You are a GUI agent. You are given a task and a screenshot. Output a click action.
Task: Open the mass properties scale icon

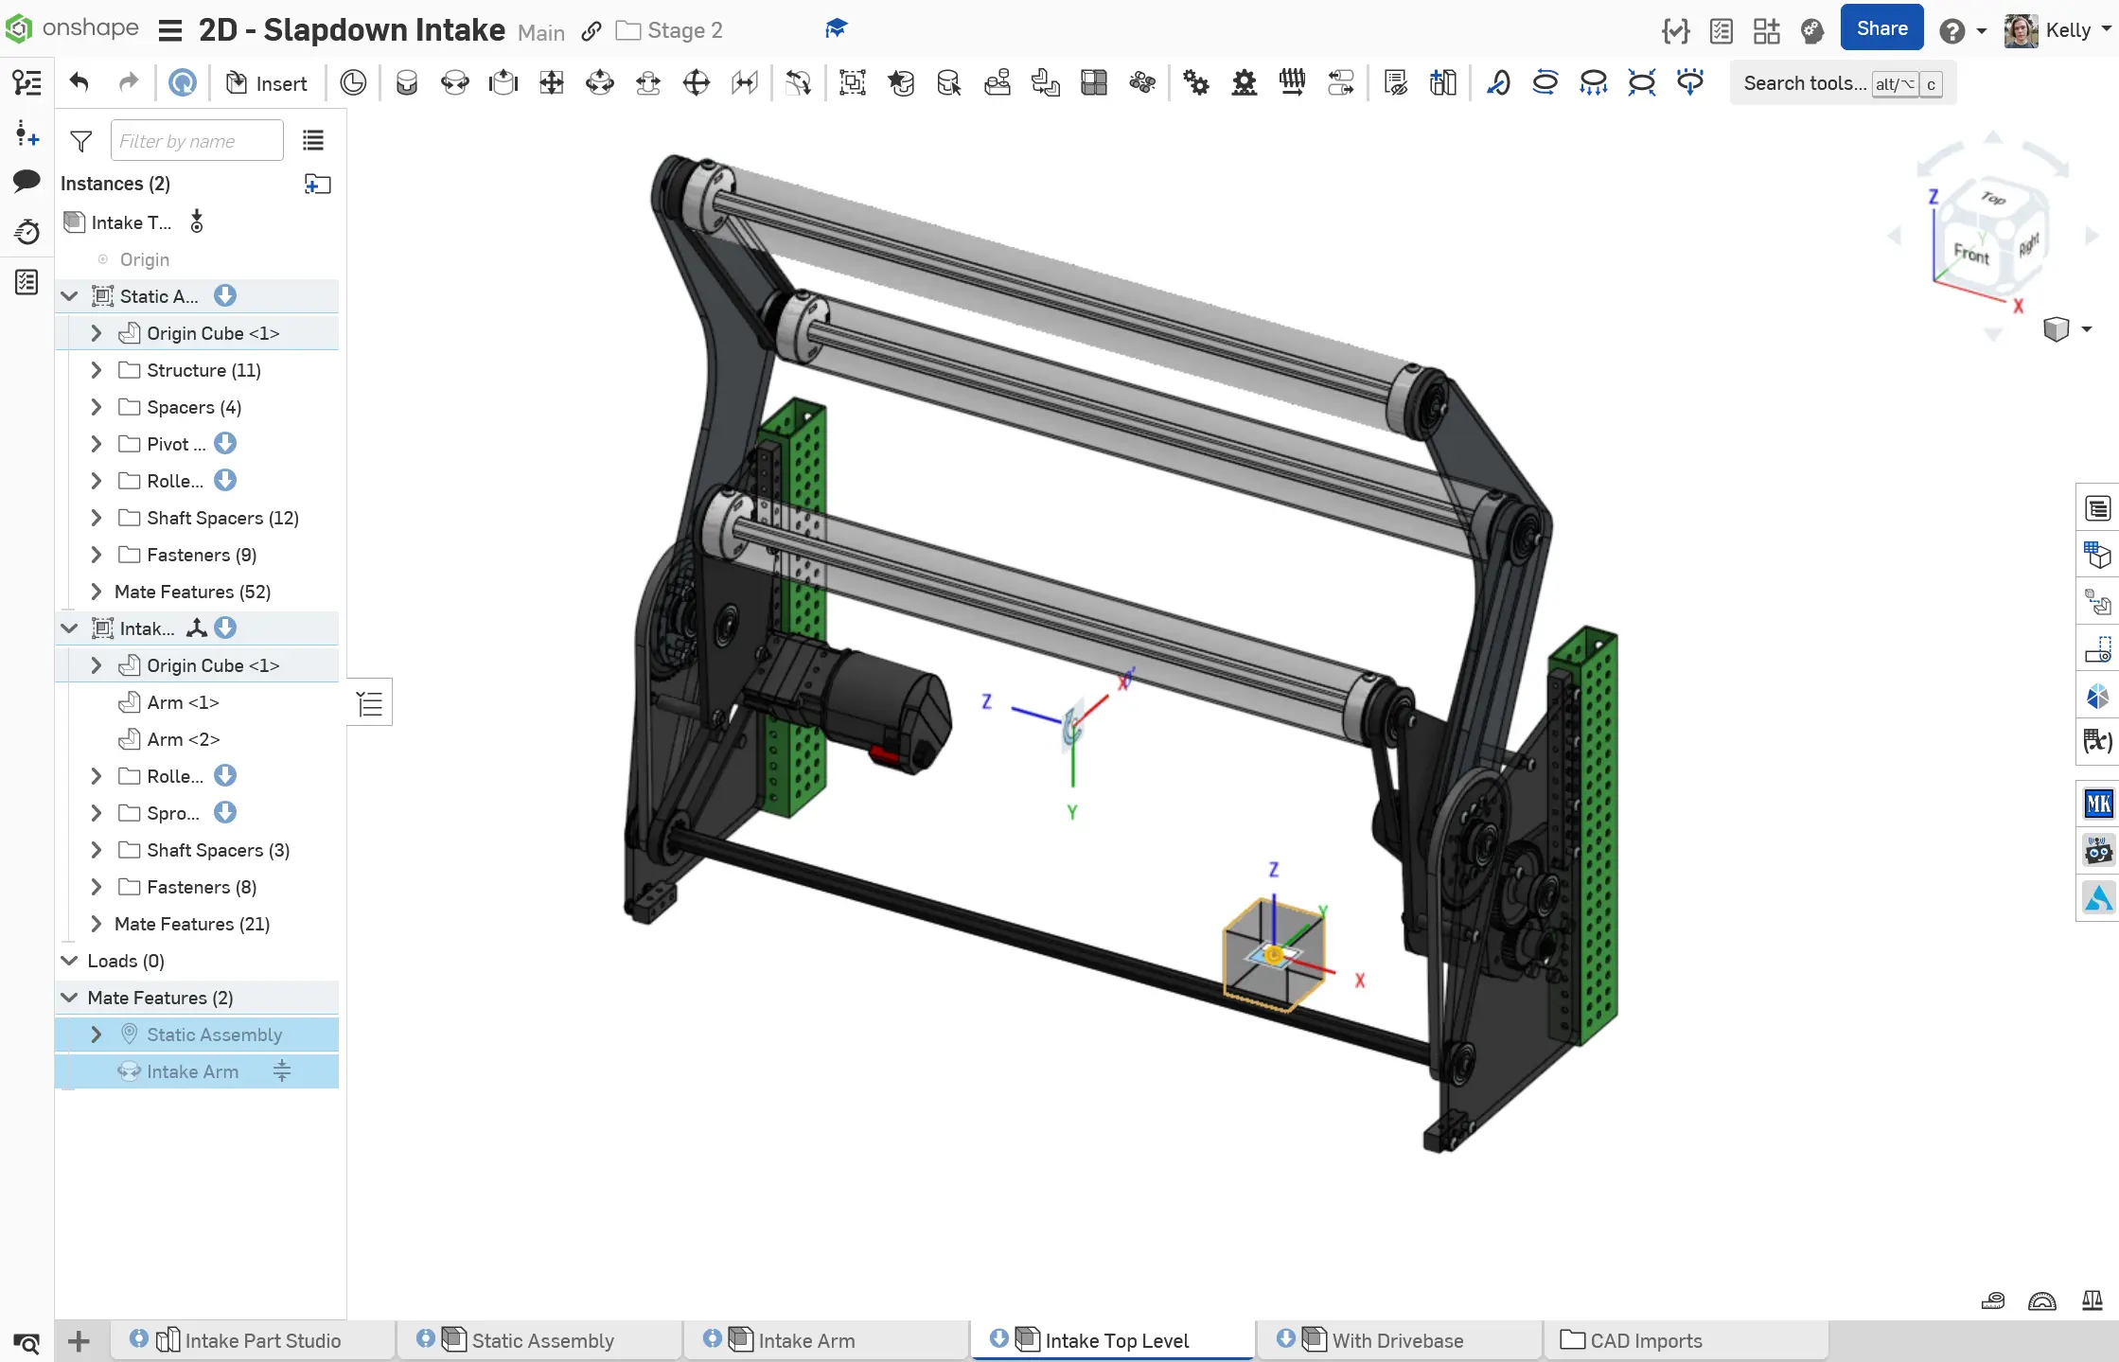(2093, 1300)
